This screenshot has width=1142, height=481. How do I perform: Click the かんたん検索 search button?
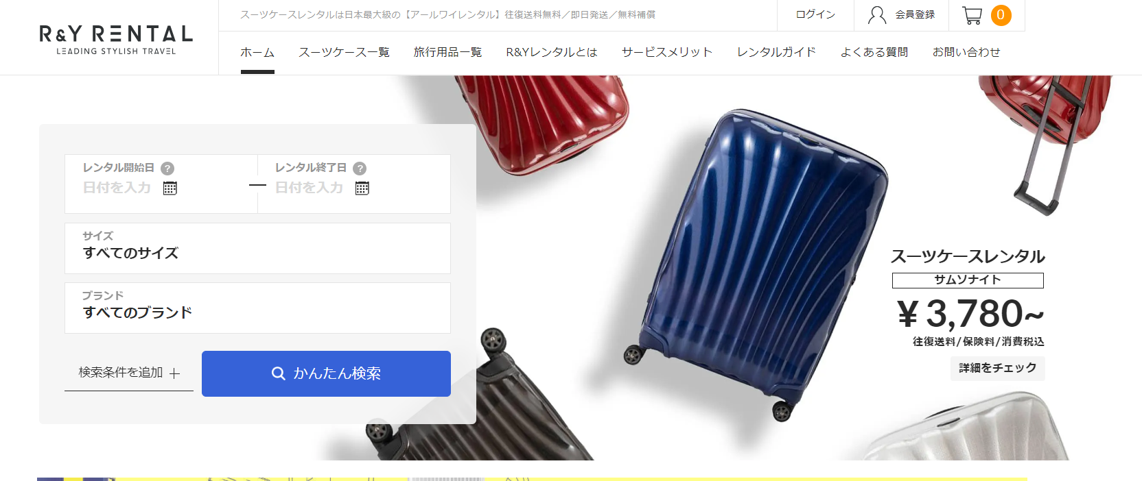tap(326, 373)
